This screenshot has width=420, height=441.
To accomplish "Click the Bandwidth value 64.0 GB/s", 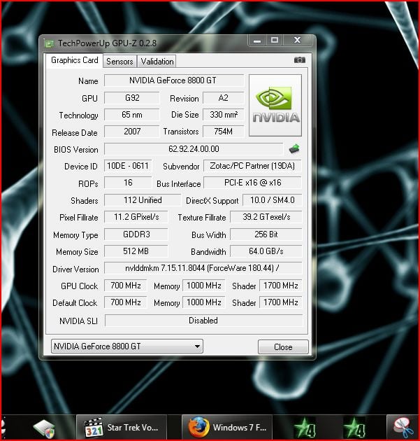I will tap(266, 251).
